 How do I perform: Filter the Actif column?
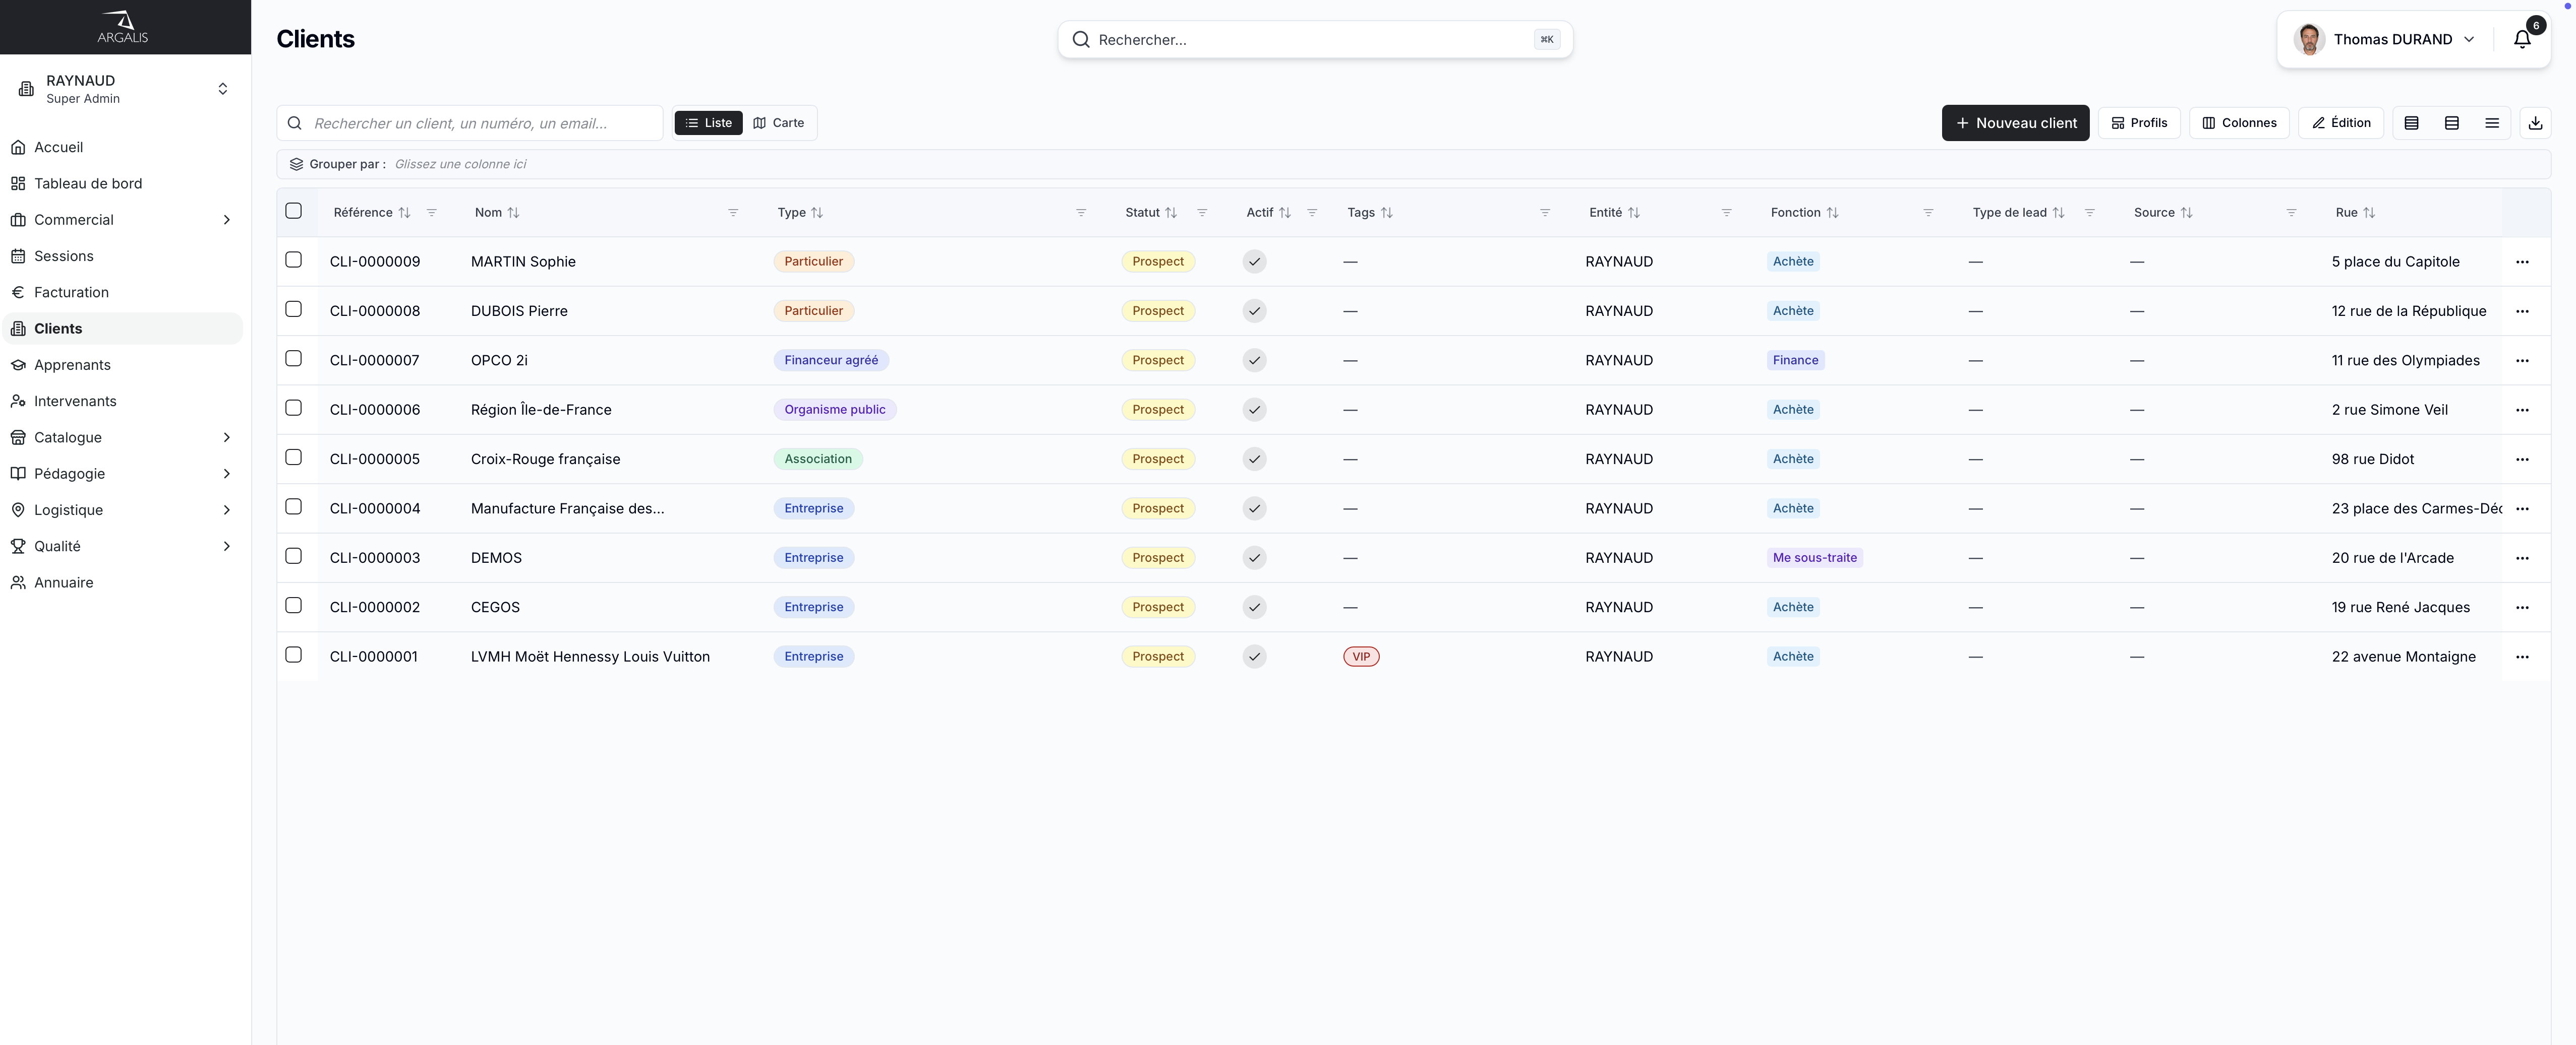(1312, 213)
